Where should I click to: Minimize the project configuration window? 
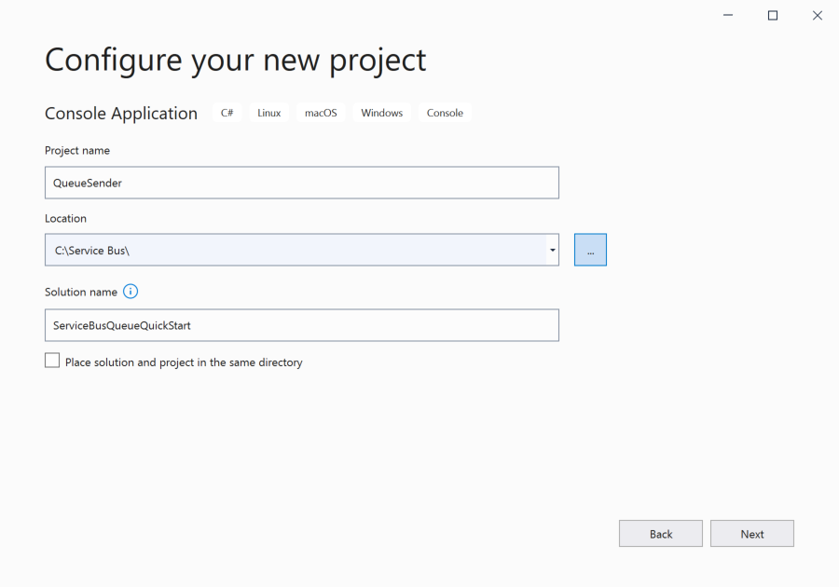[x=727, y=15]
